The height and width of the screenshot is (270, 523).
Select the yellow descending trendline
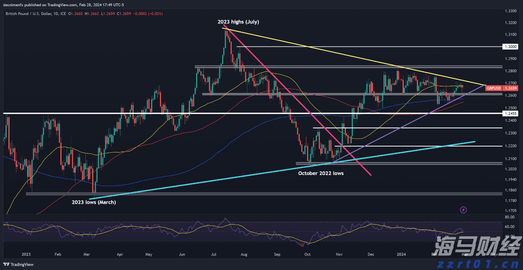[x=329, y=52]
